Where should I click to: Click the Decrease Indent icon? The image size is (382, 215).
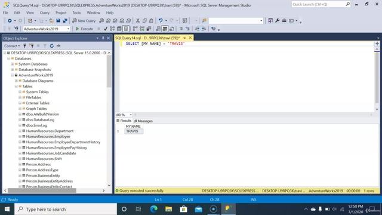tap(197, 29)
